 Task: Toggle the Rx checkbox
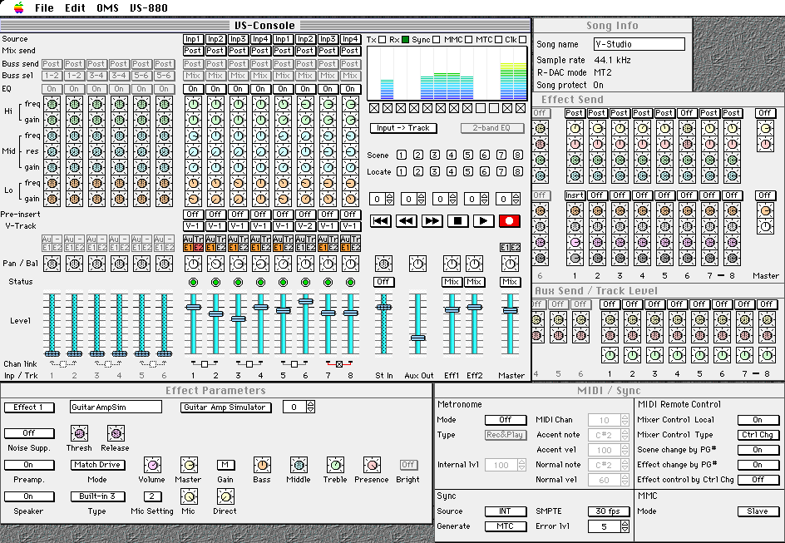click(405, 40)
